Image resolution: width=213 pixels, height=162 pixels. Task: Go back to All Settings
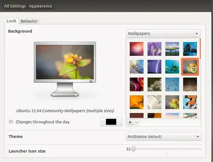tap(15, 6)
